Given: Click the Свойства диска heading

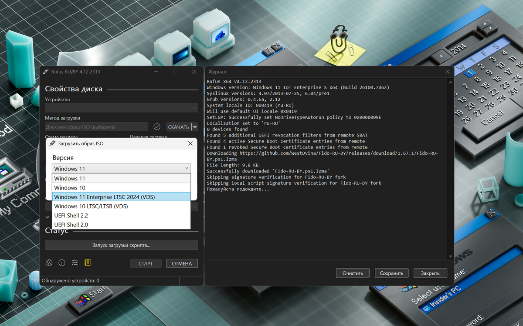Looking at the screenshot, I should pos(74,89).
